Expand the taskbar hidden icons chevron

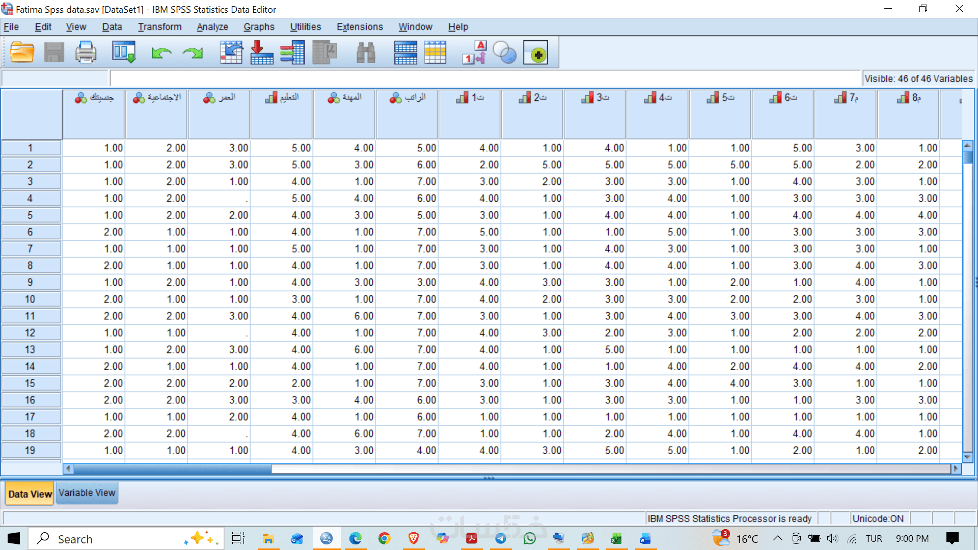pyautogui.click(x=777, y=539)
